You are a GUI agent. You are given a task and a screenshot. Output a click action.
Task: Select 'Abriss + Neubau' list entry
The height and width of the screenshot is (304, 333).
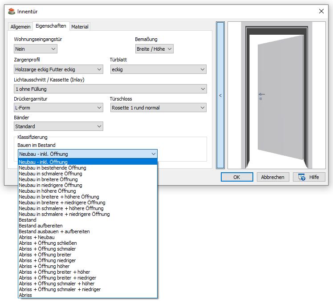point(37,237)
